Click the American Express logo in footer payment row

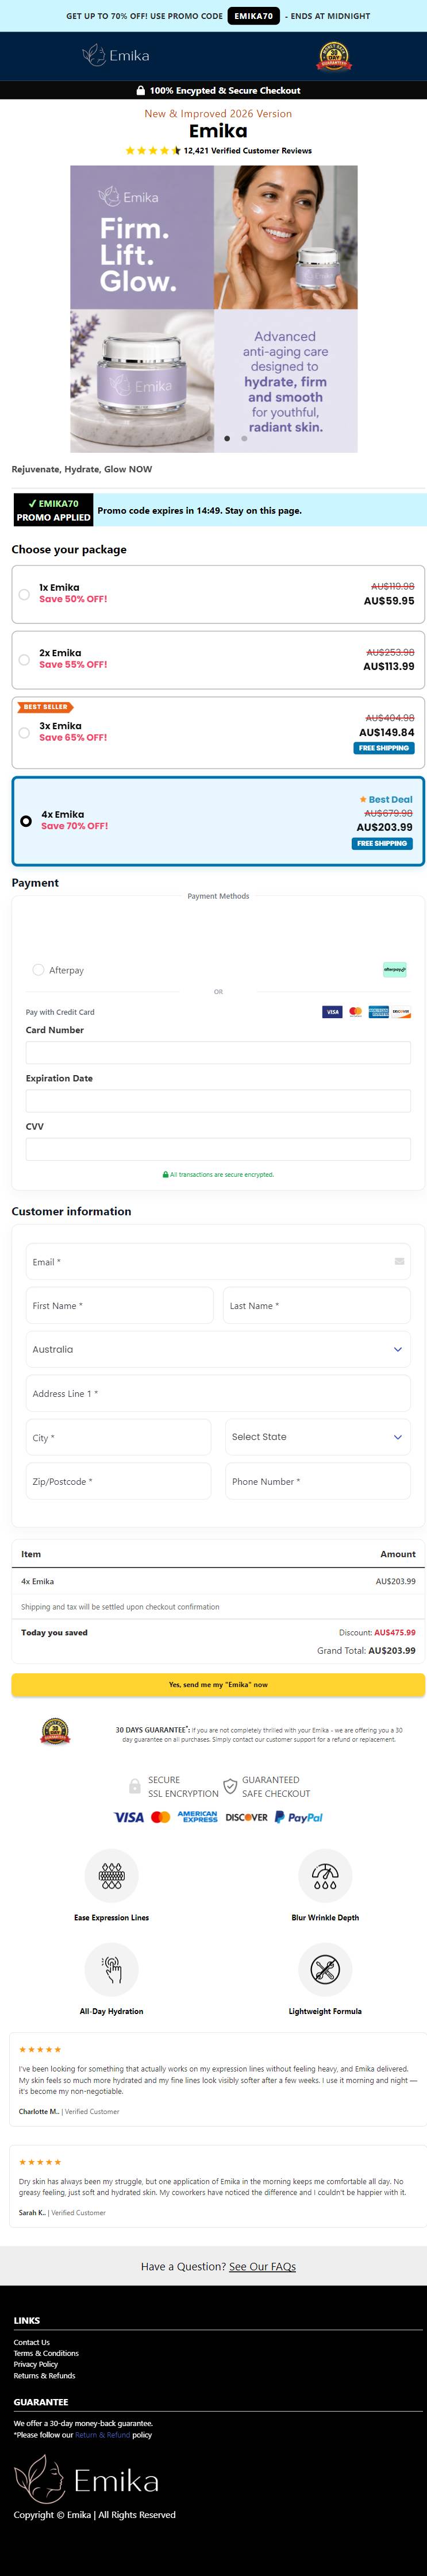coord(198,1817)
